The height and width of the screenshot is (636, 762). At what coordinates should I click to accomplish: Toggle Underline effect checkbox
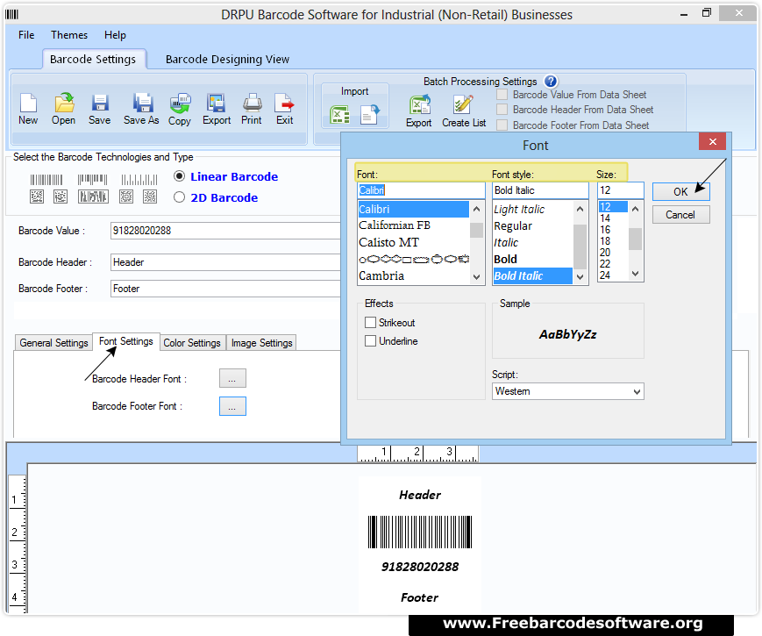click(x=370, y=341)
